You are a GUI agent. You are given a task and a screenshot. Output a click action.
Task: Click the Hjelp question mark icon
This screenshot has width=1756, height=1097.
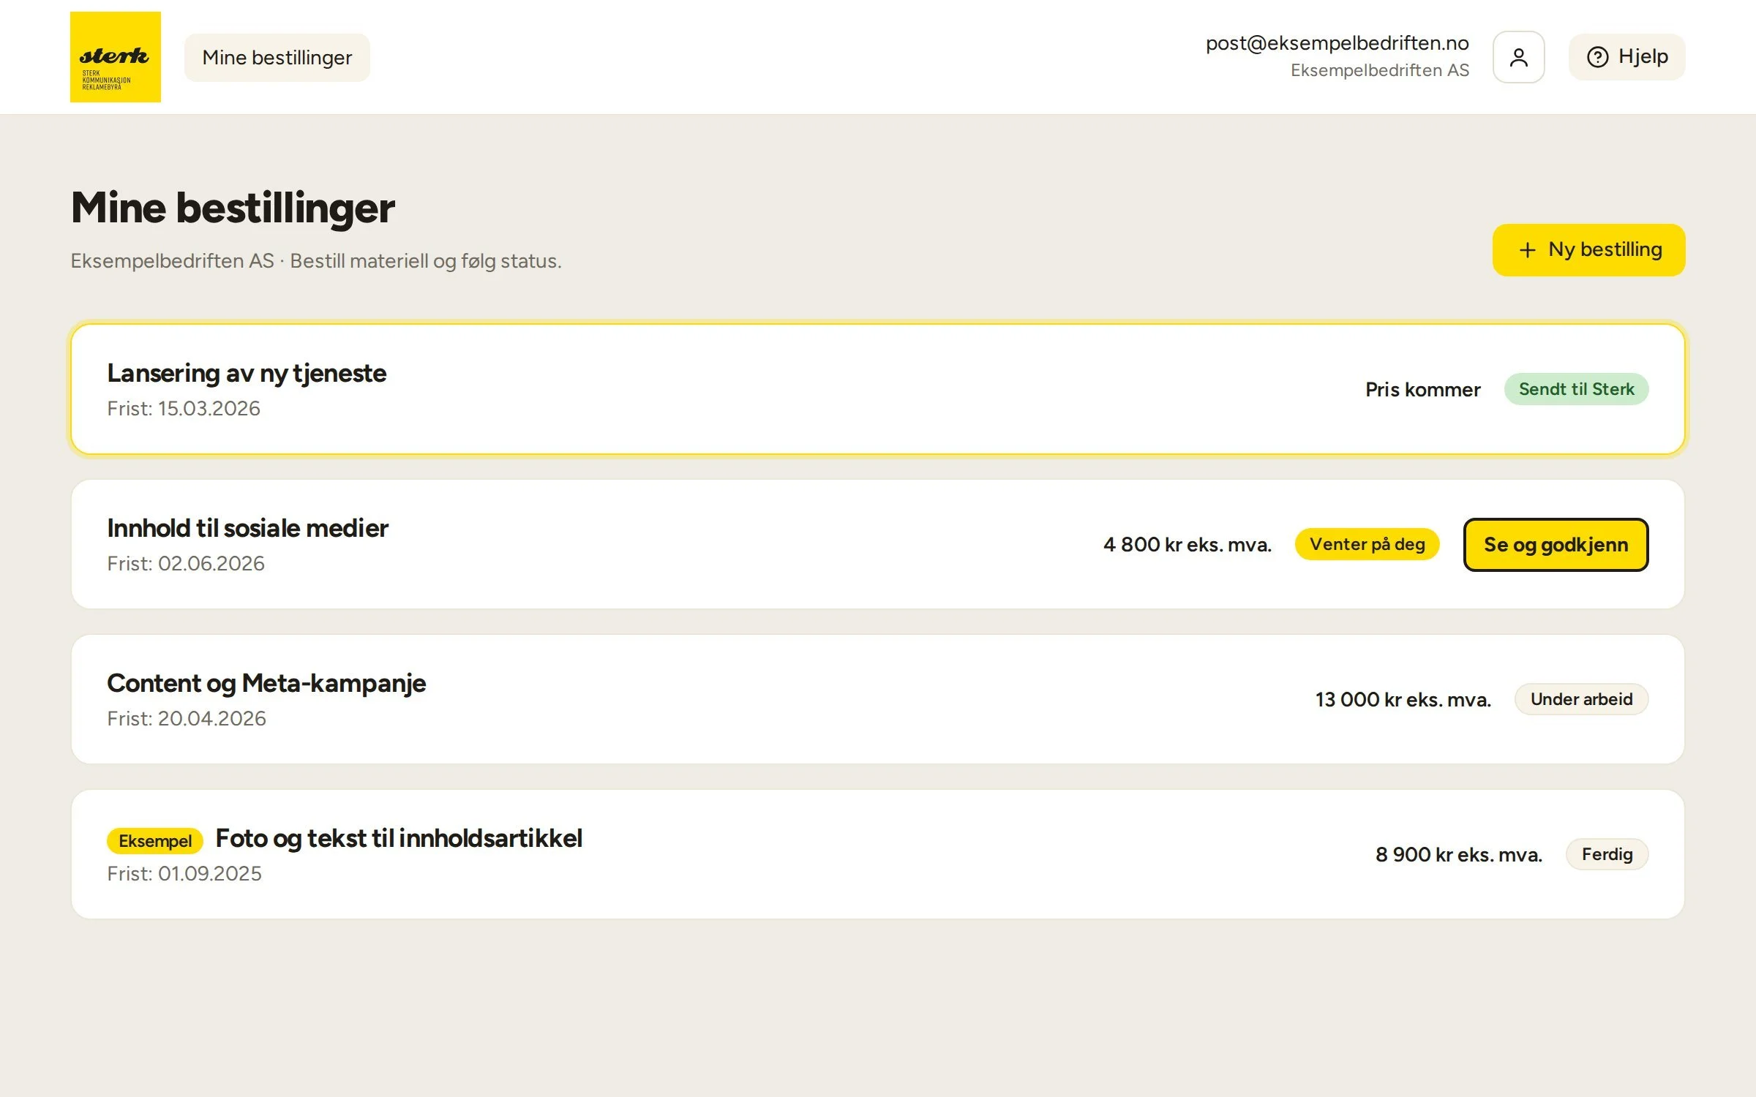1597,57
